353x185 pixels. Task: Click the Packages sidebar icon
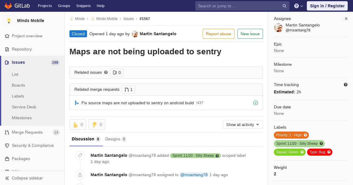click(7, 159)
